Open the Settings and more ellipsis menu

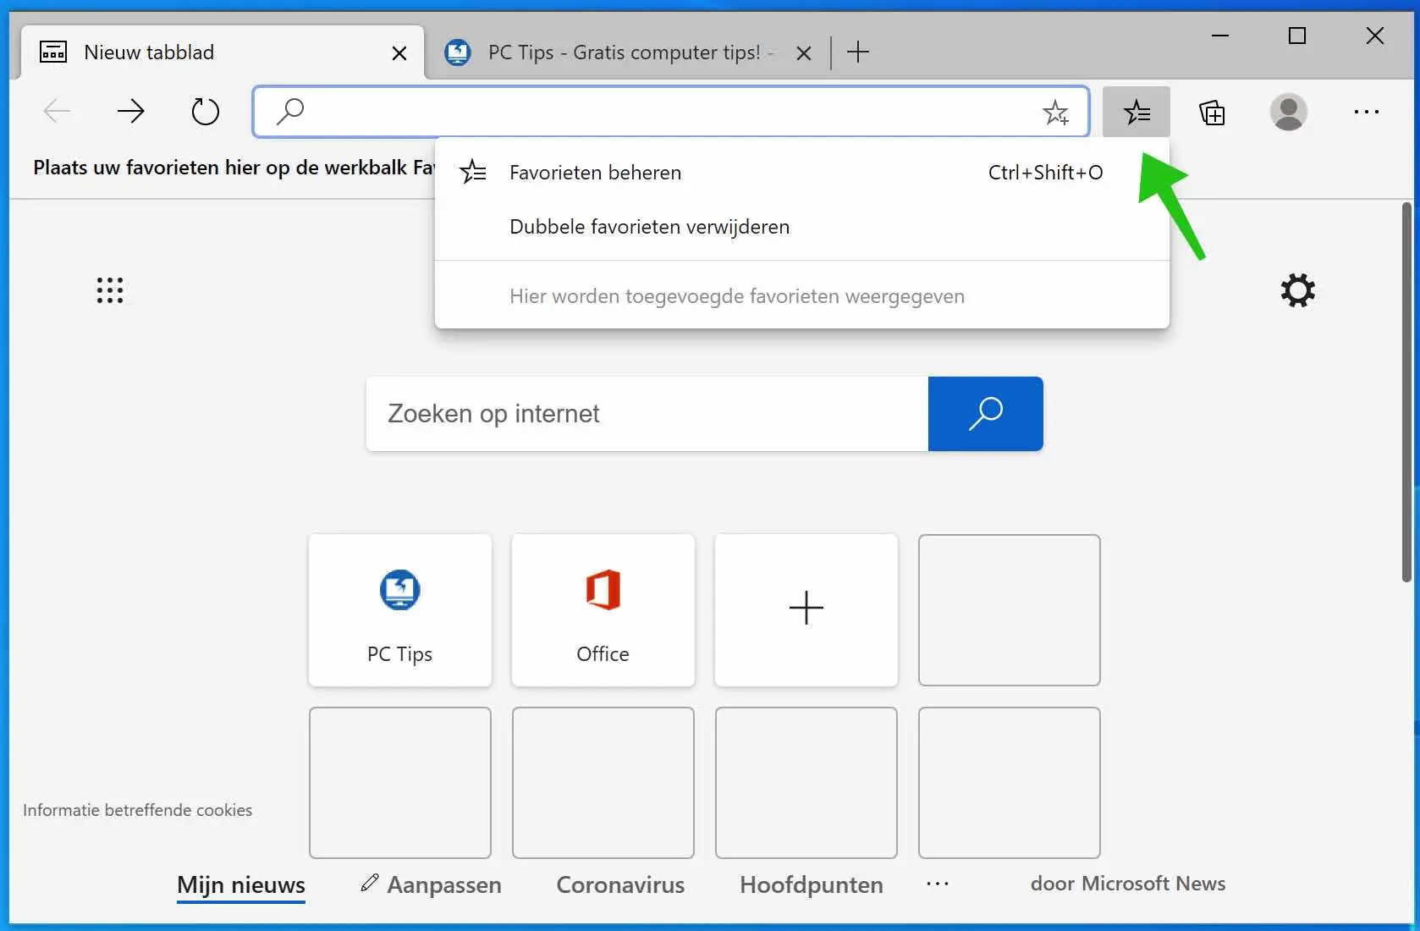[x=1366, y=112]
